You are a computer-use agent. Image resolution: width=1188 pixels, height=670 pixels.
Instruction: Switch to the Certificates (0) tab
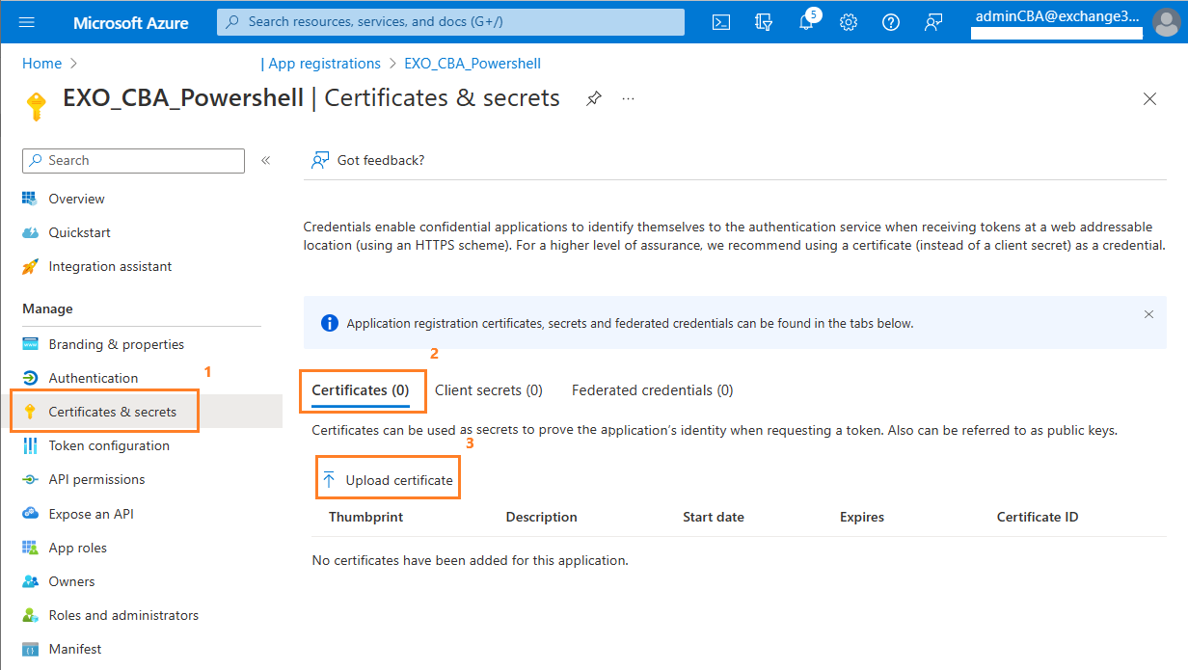[361, 390]
